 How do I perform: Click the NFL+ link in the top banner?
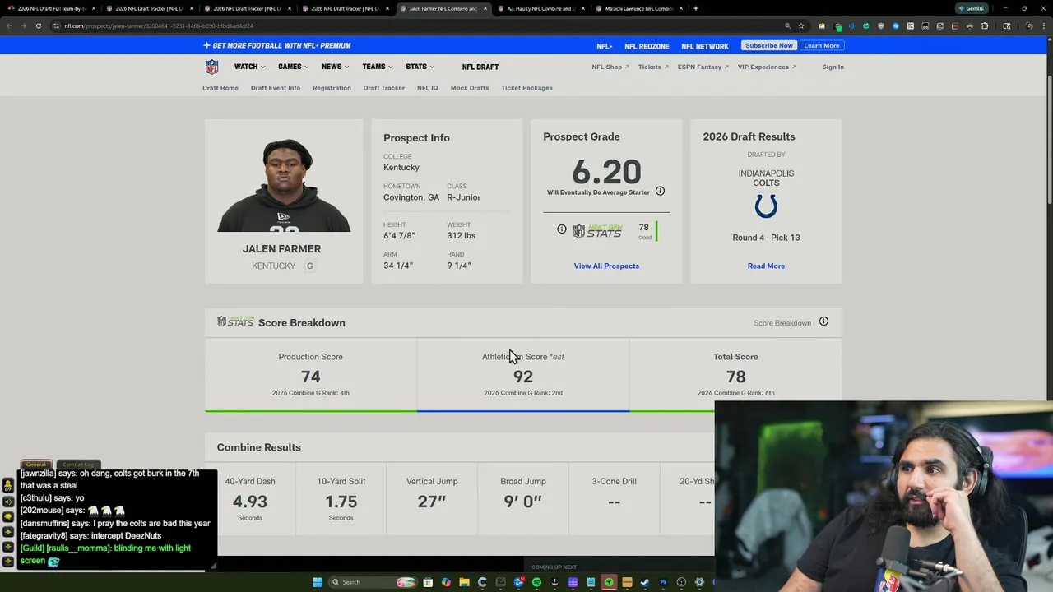[x=605, y=46]
